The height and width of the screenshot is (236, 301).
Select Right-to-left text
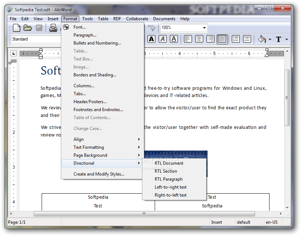(x=174, y=195)
